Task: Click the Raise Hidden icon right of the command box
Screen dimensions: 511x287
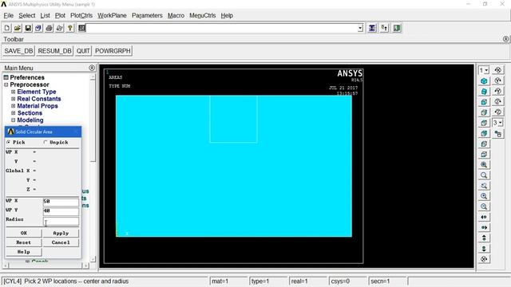Action: pos(372,28)
